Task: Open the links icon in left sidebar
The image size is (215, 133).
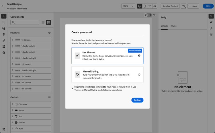Action: [x=4, y=41]
